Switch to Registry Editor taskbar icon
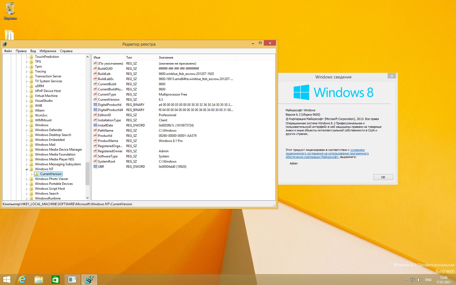Viewport: 456px width, 285px height. (x=89, y=280)
